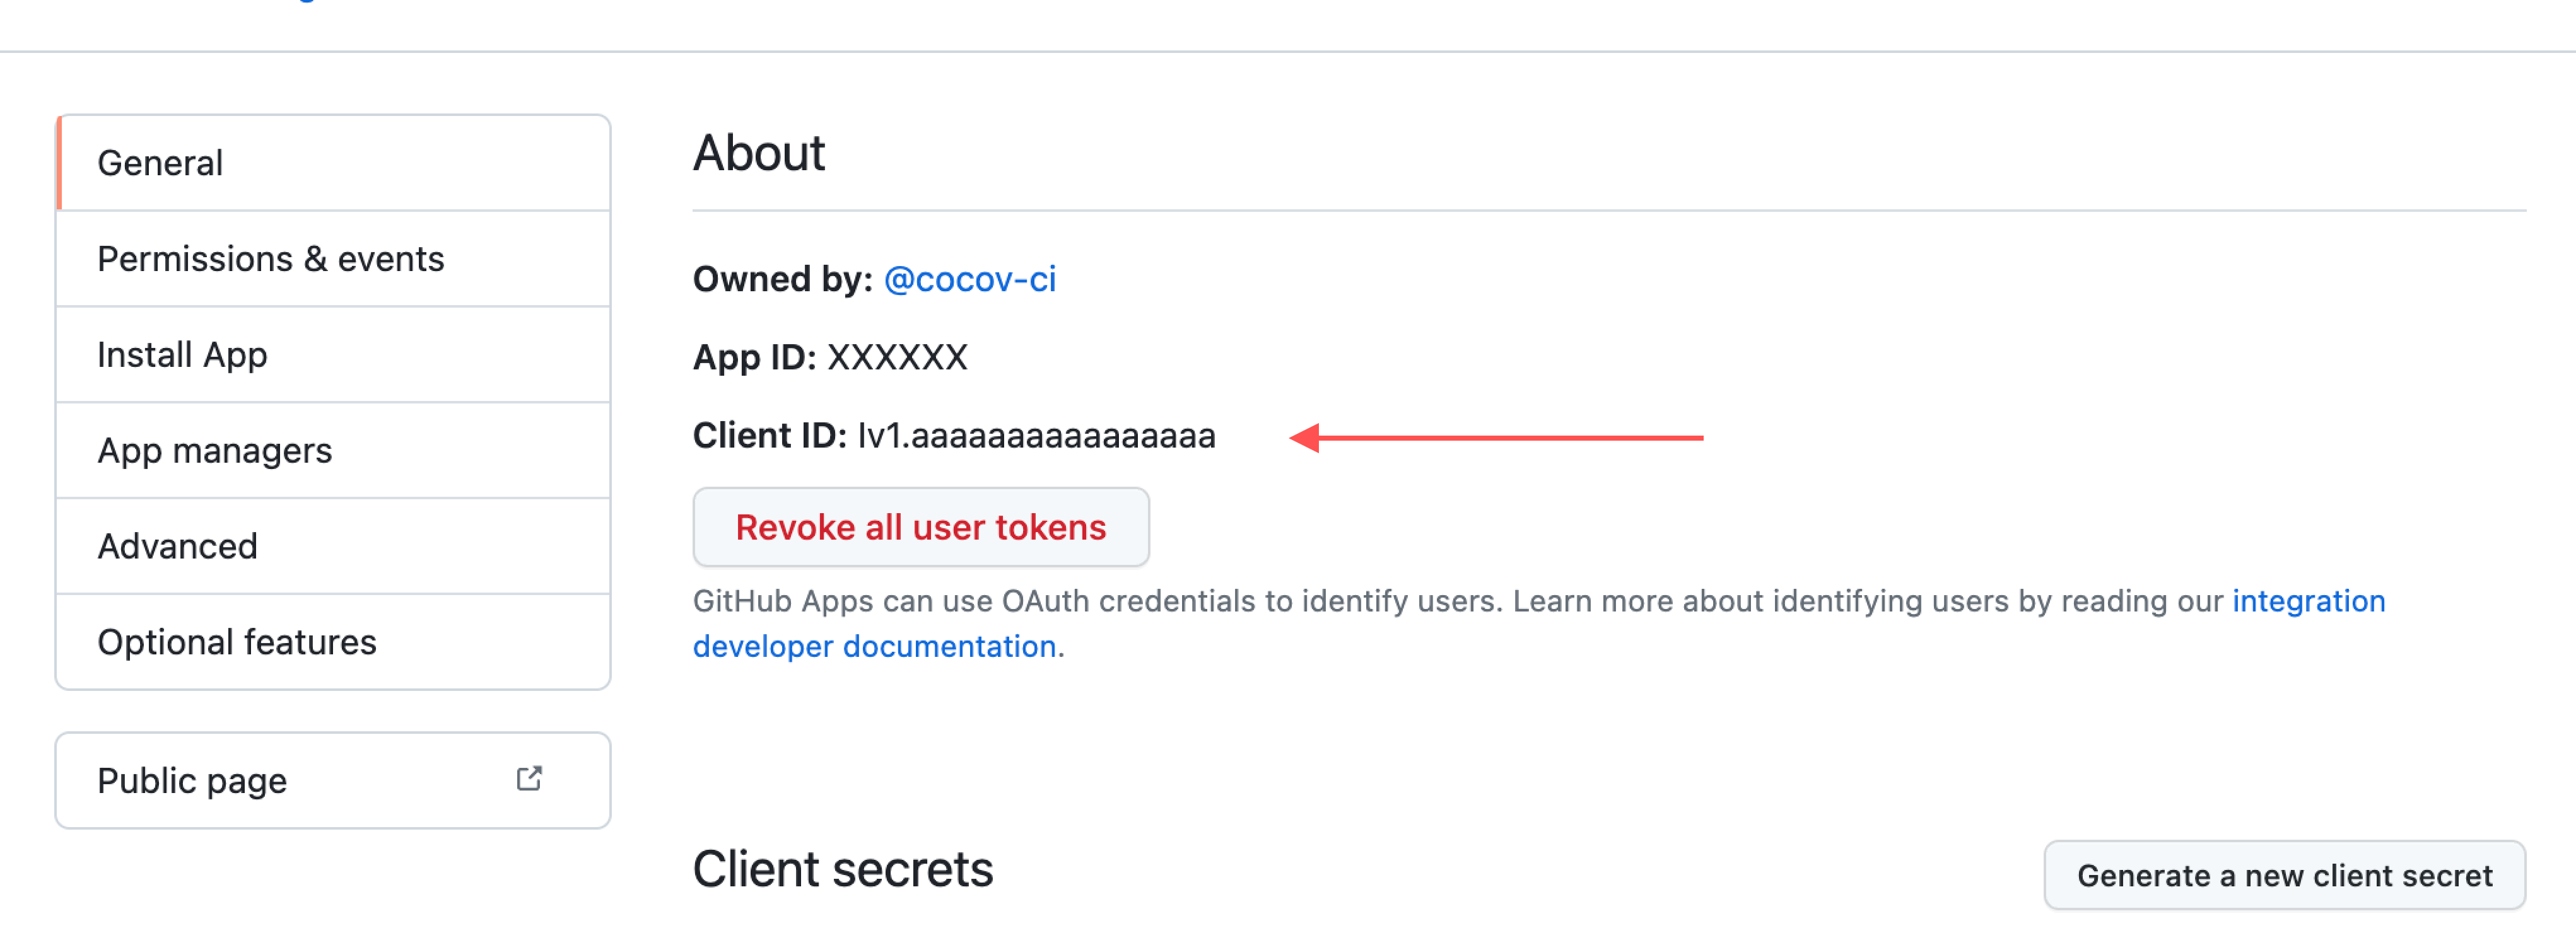Toggle the General sidebar navigation item

click(334, 161)
